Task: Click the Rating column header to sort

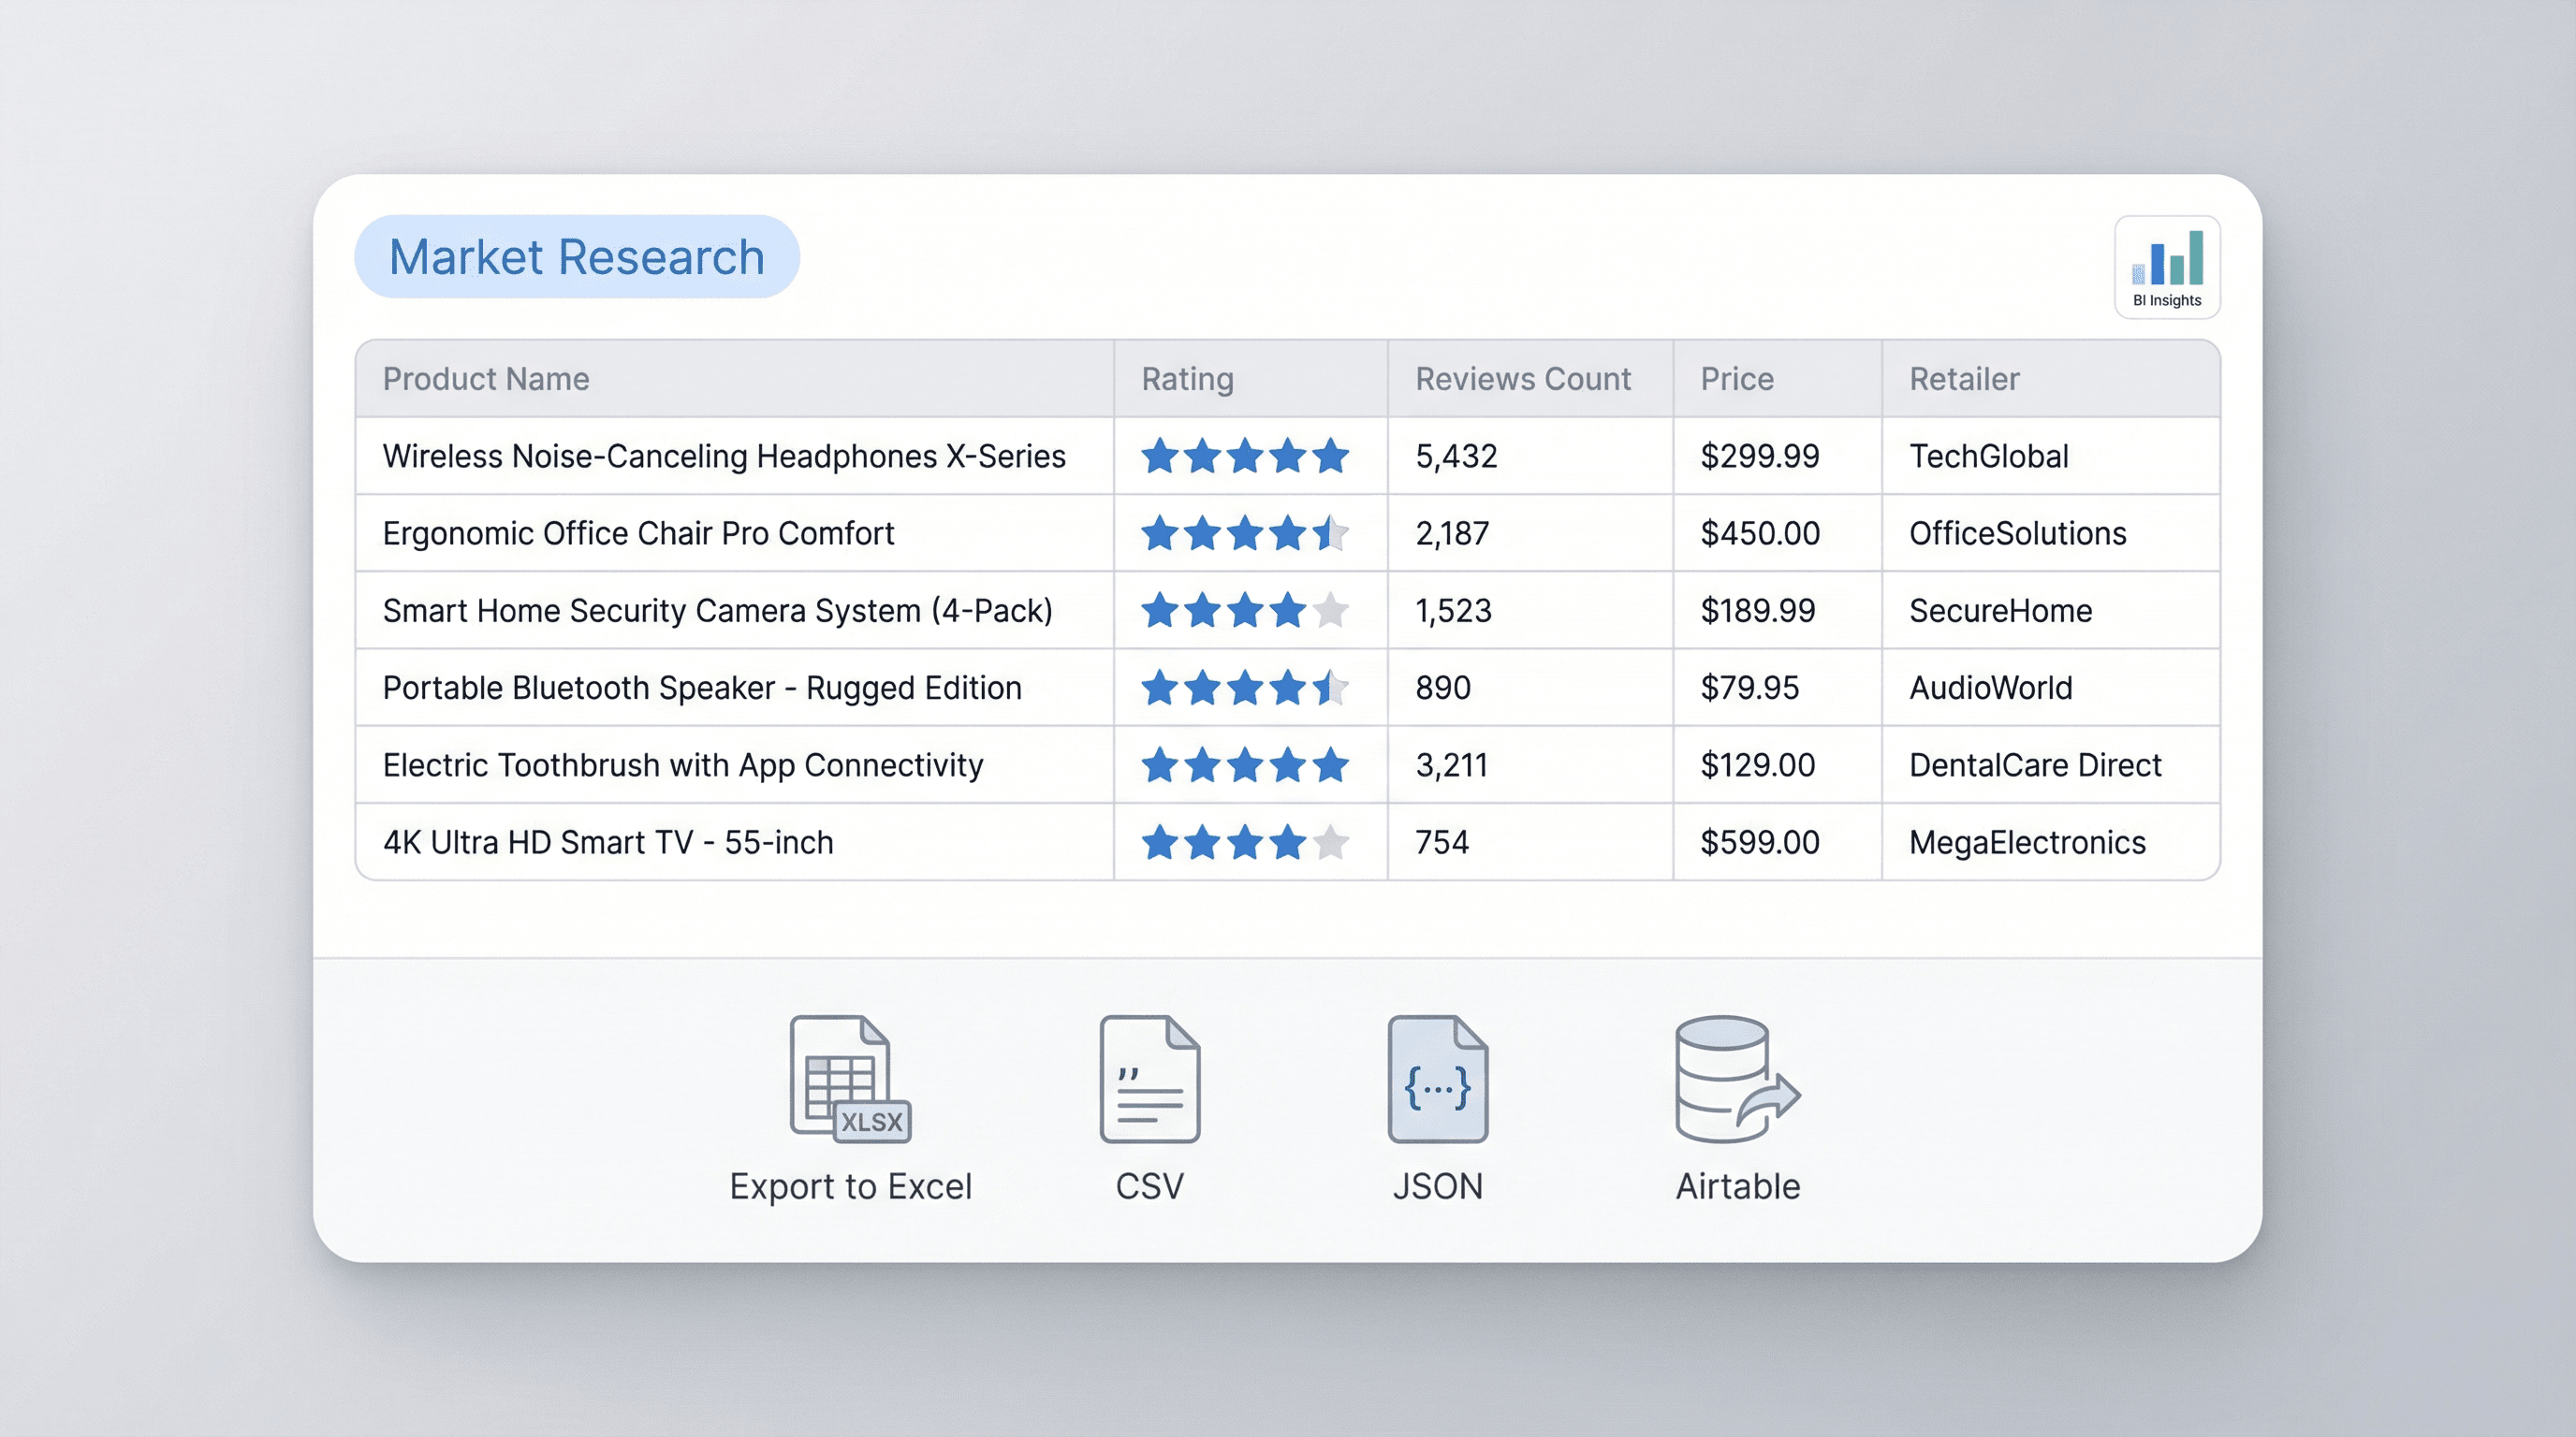Action: (1186, 379)
